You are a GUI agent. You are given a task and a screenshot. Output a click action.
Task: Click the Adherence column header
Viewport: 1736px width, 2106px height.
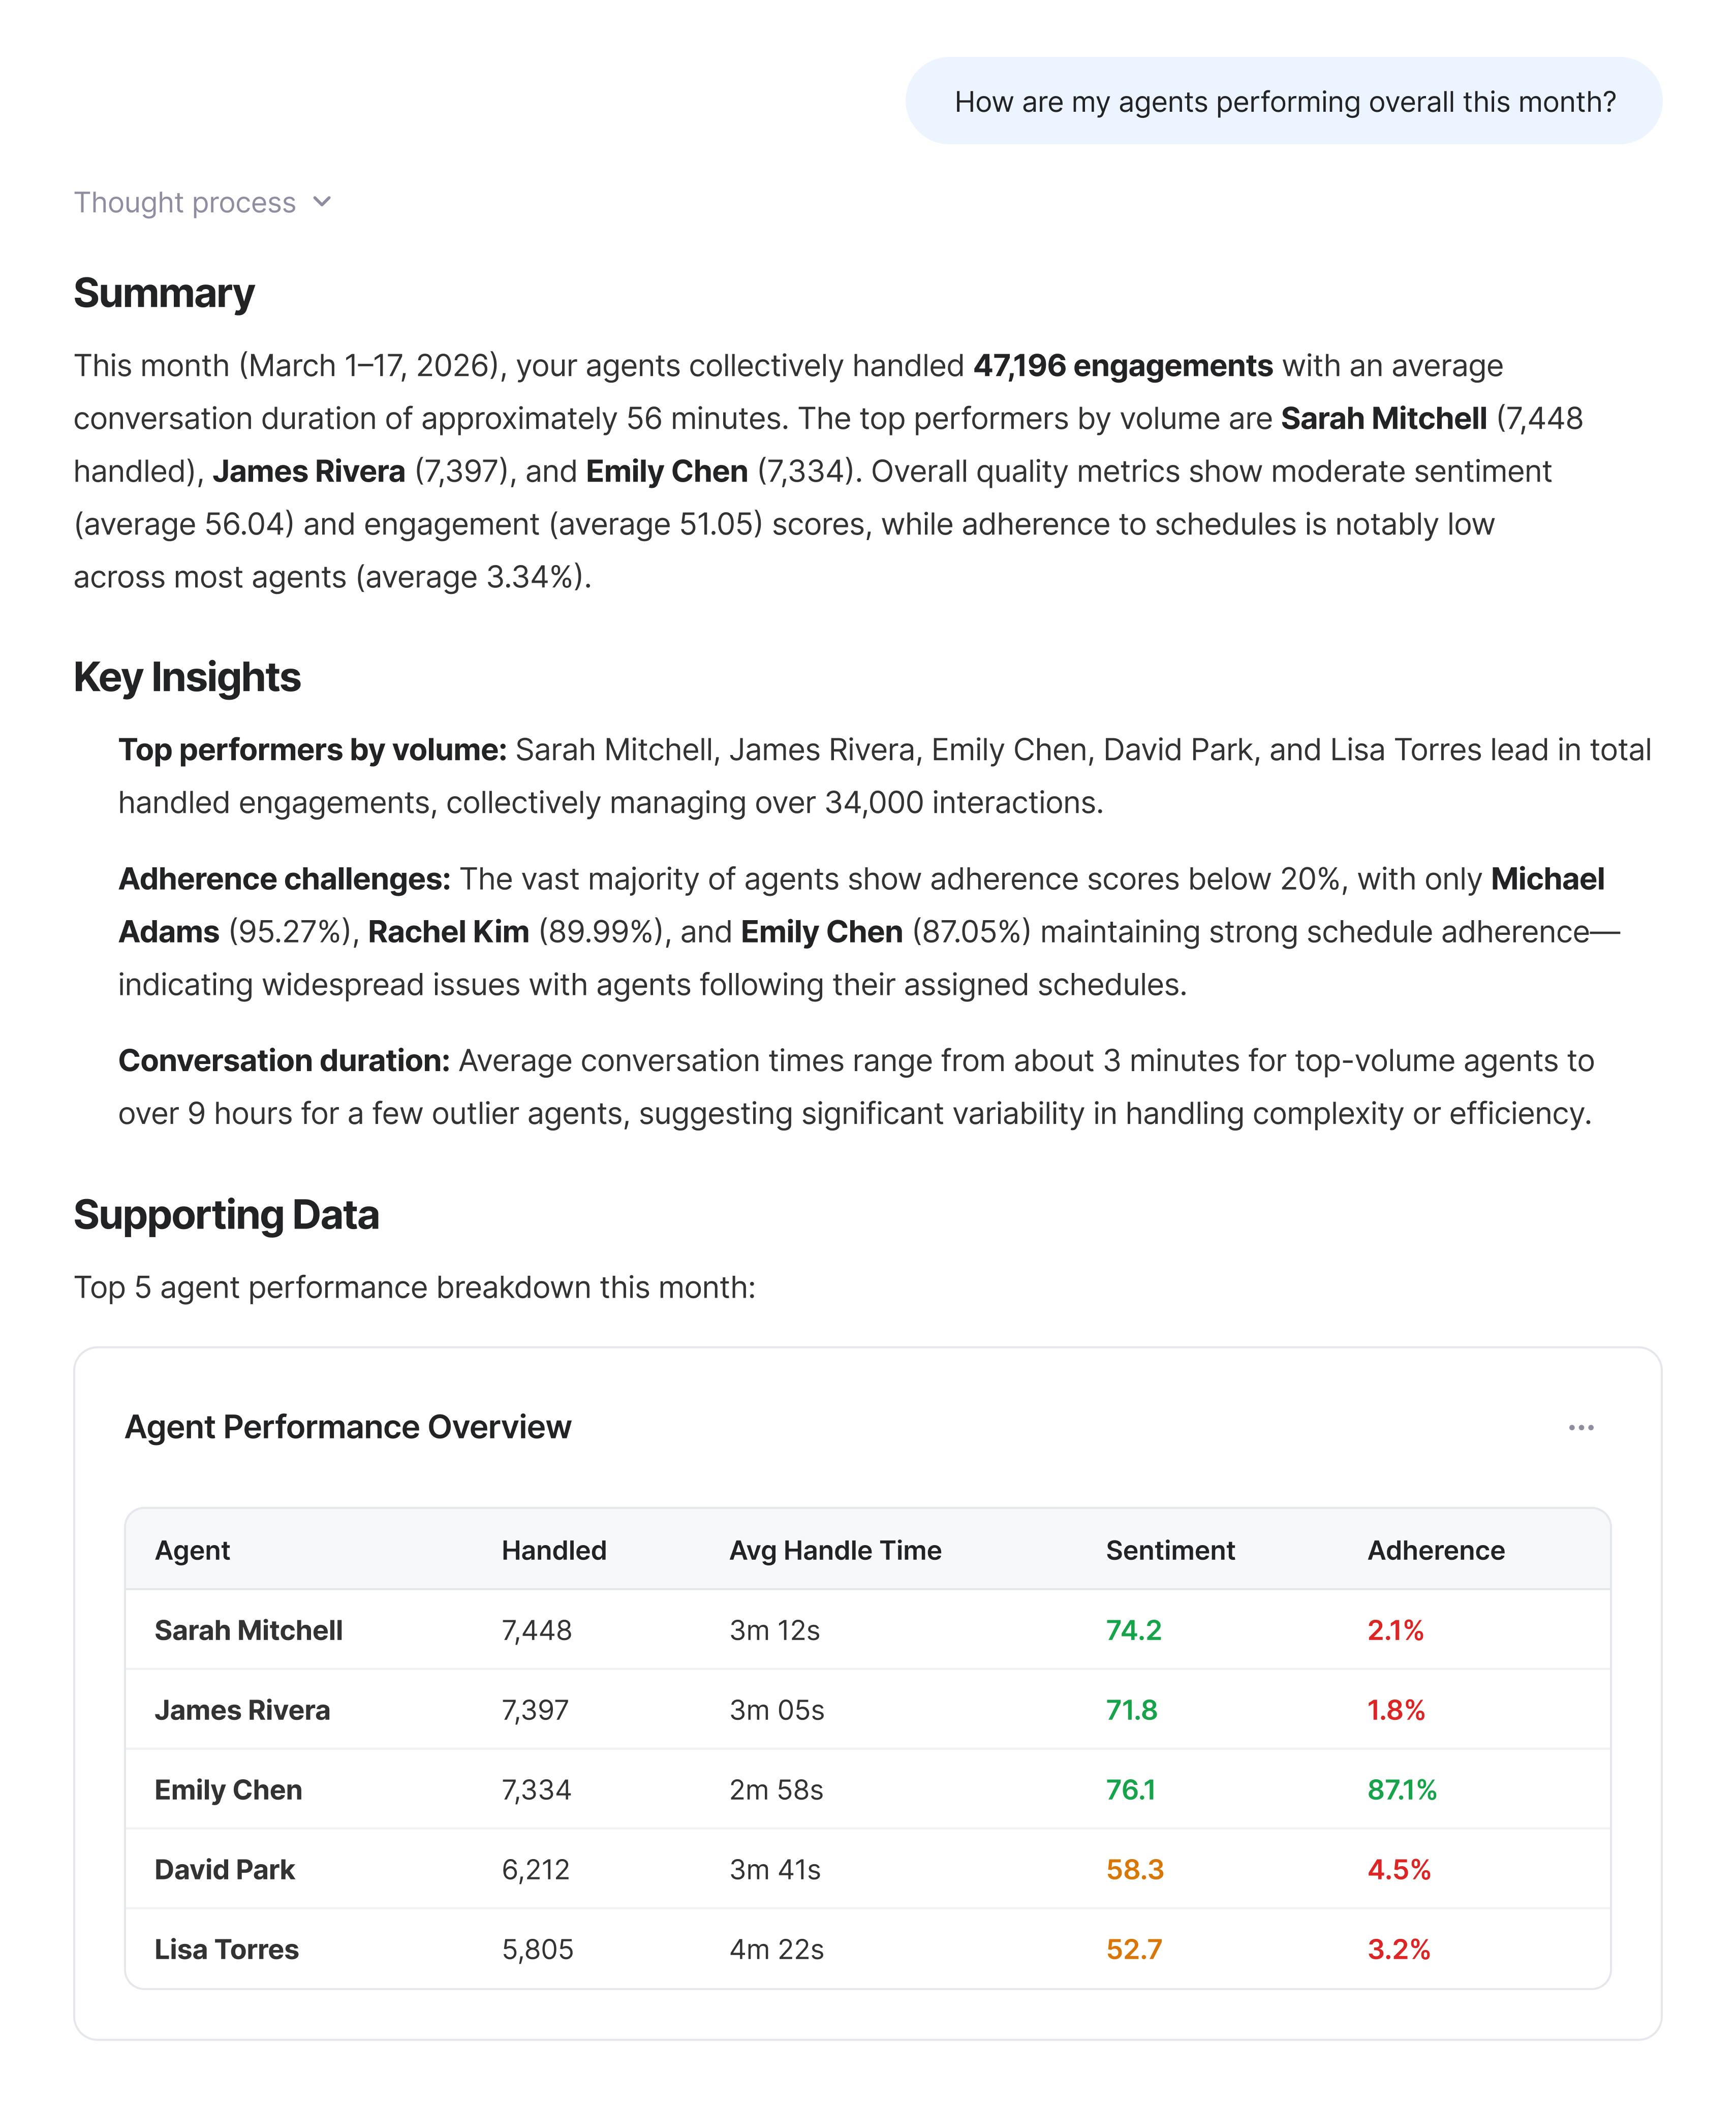click(x=1435, y=1550)
